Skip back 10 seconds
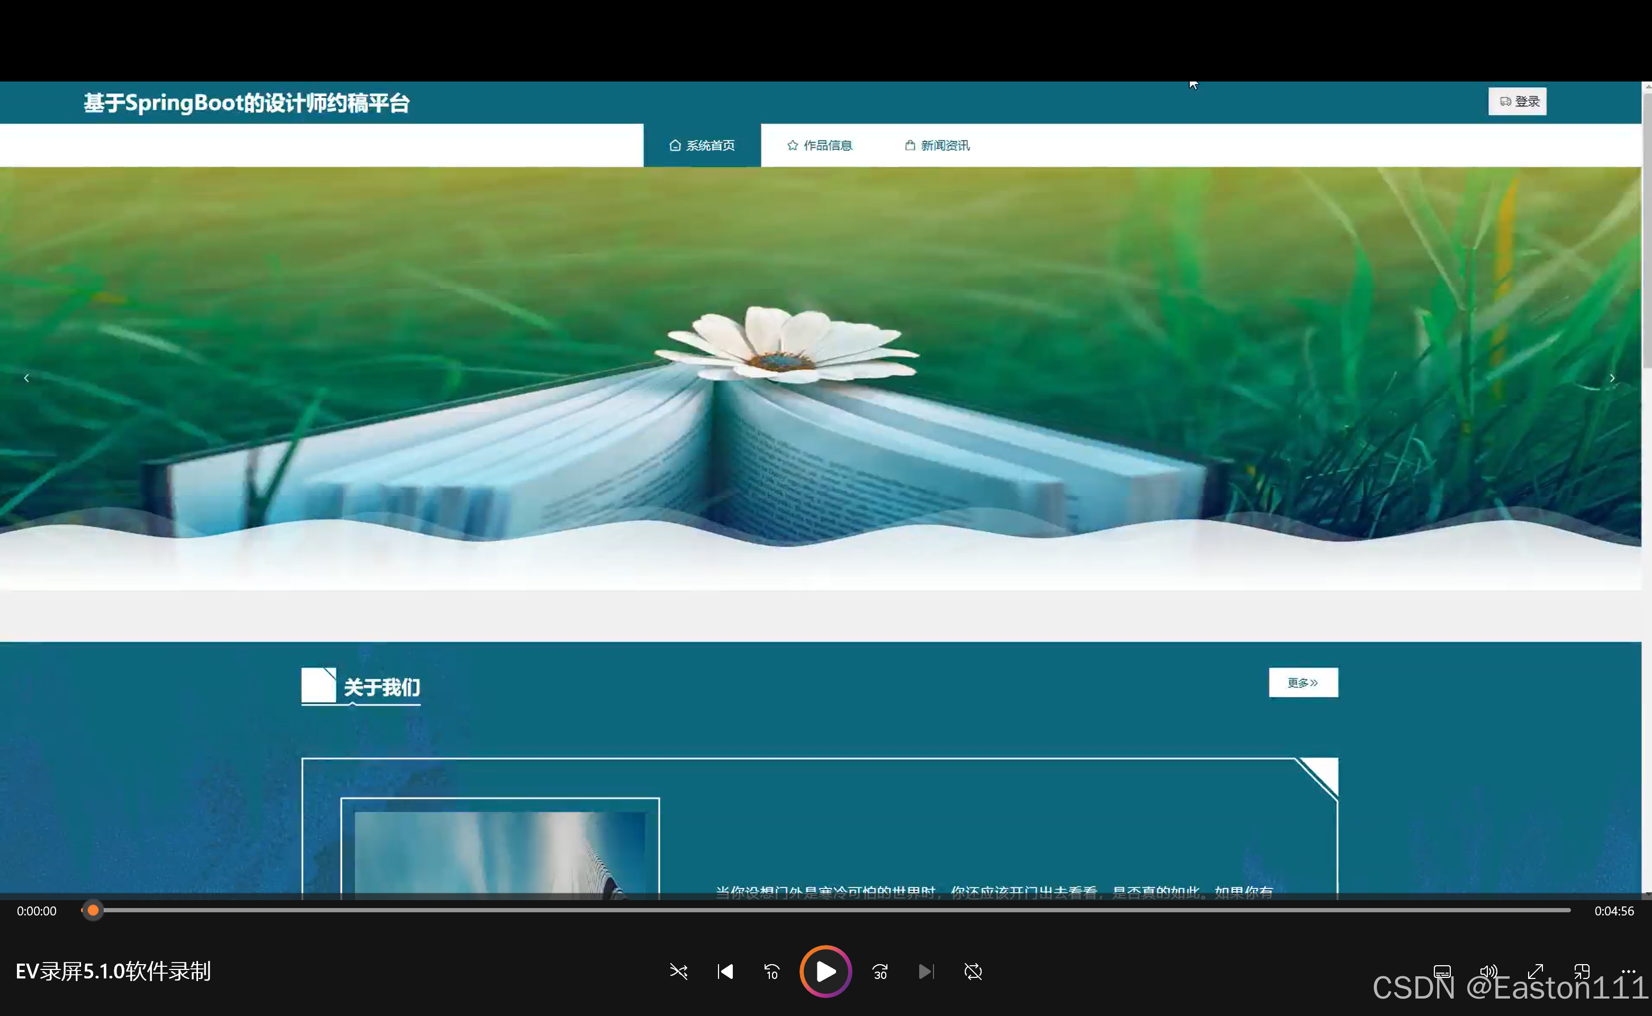This screenshot has width=1652, height=1016. (x=771, y=972)
